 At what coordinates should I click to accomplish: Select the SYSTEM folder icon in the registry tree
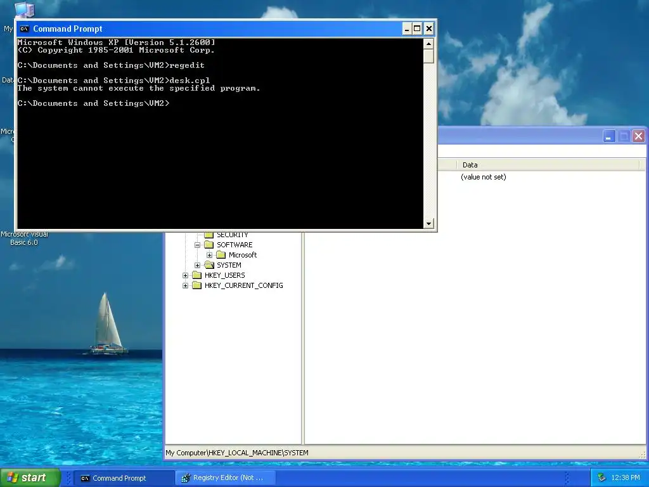click(x=209, y=265)
